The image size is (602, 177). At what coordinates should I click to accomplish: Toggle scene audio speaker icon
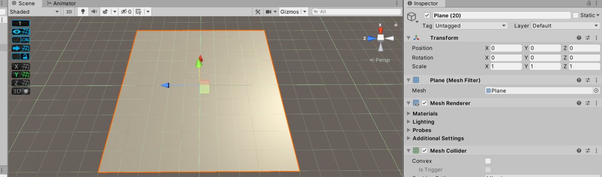pyautogui.click(x=94, y=12)
